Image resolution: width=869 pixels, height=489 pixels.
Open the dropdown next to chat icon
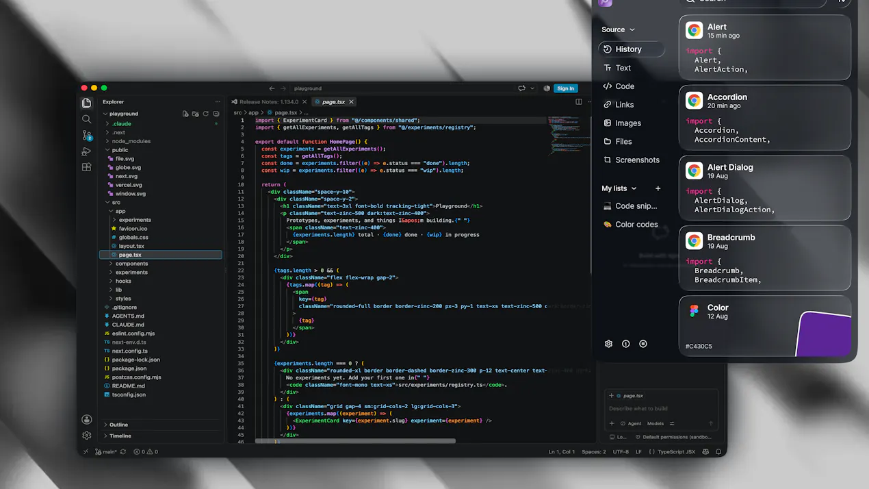532,88
